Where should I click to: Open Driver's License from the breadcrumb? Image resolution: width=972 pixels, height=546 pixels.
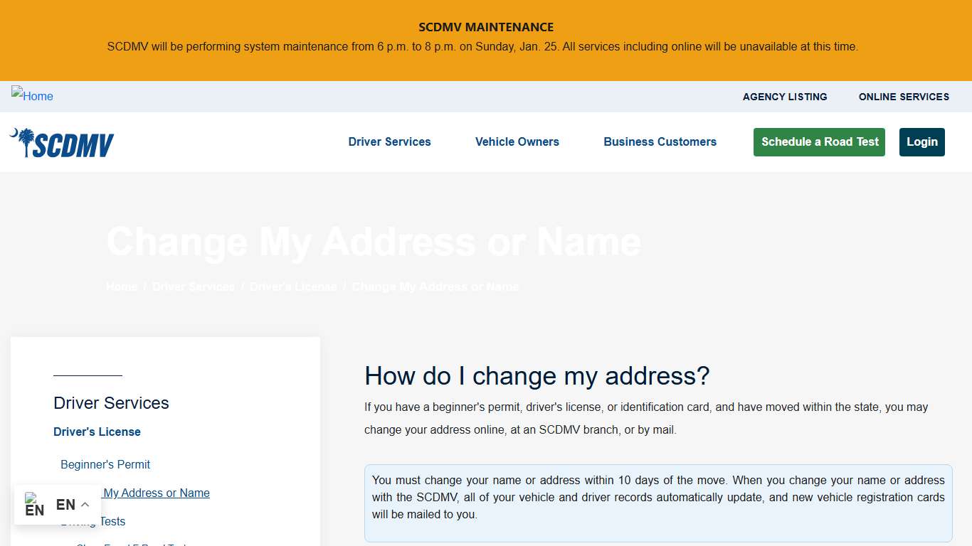[x=293, y=287]
